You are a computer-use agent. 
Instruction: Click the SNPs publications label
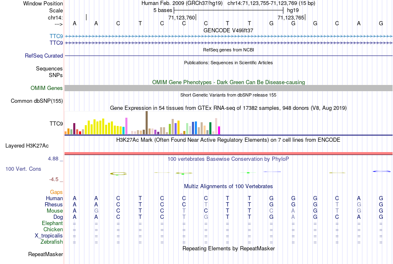56,75
